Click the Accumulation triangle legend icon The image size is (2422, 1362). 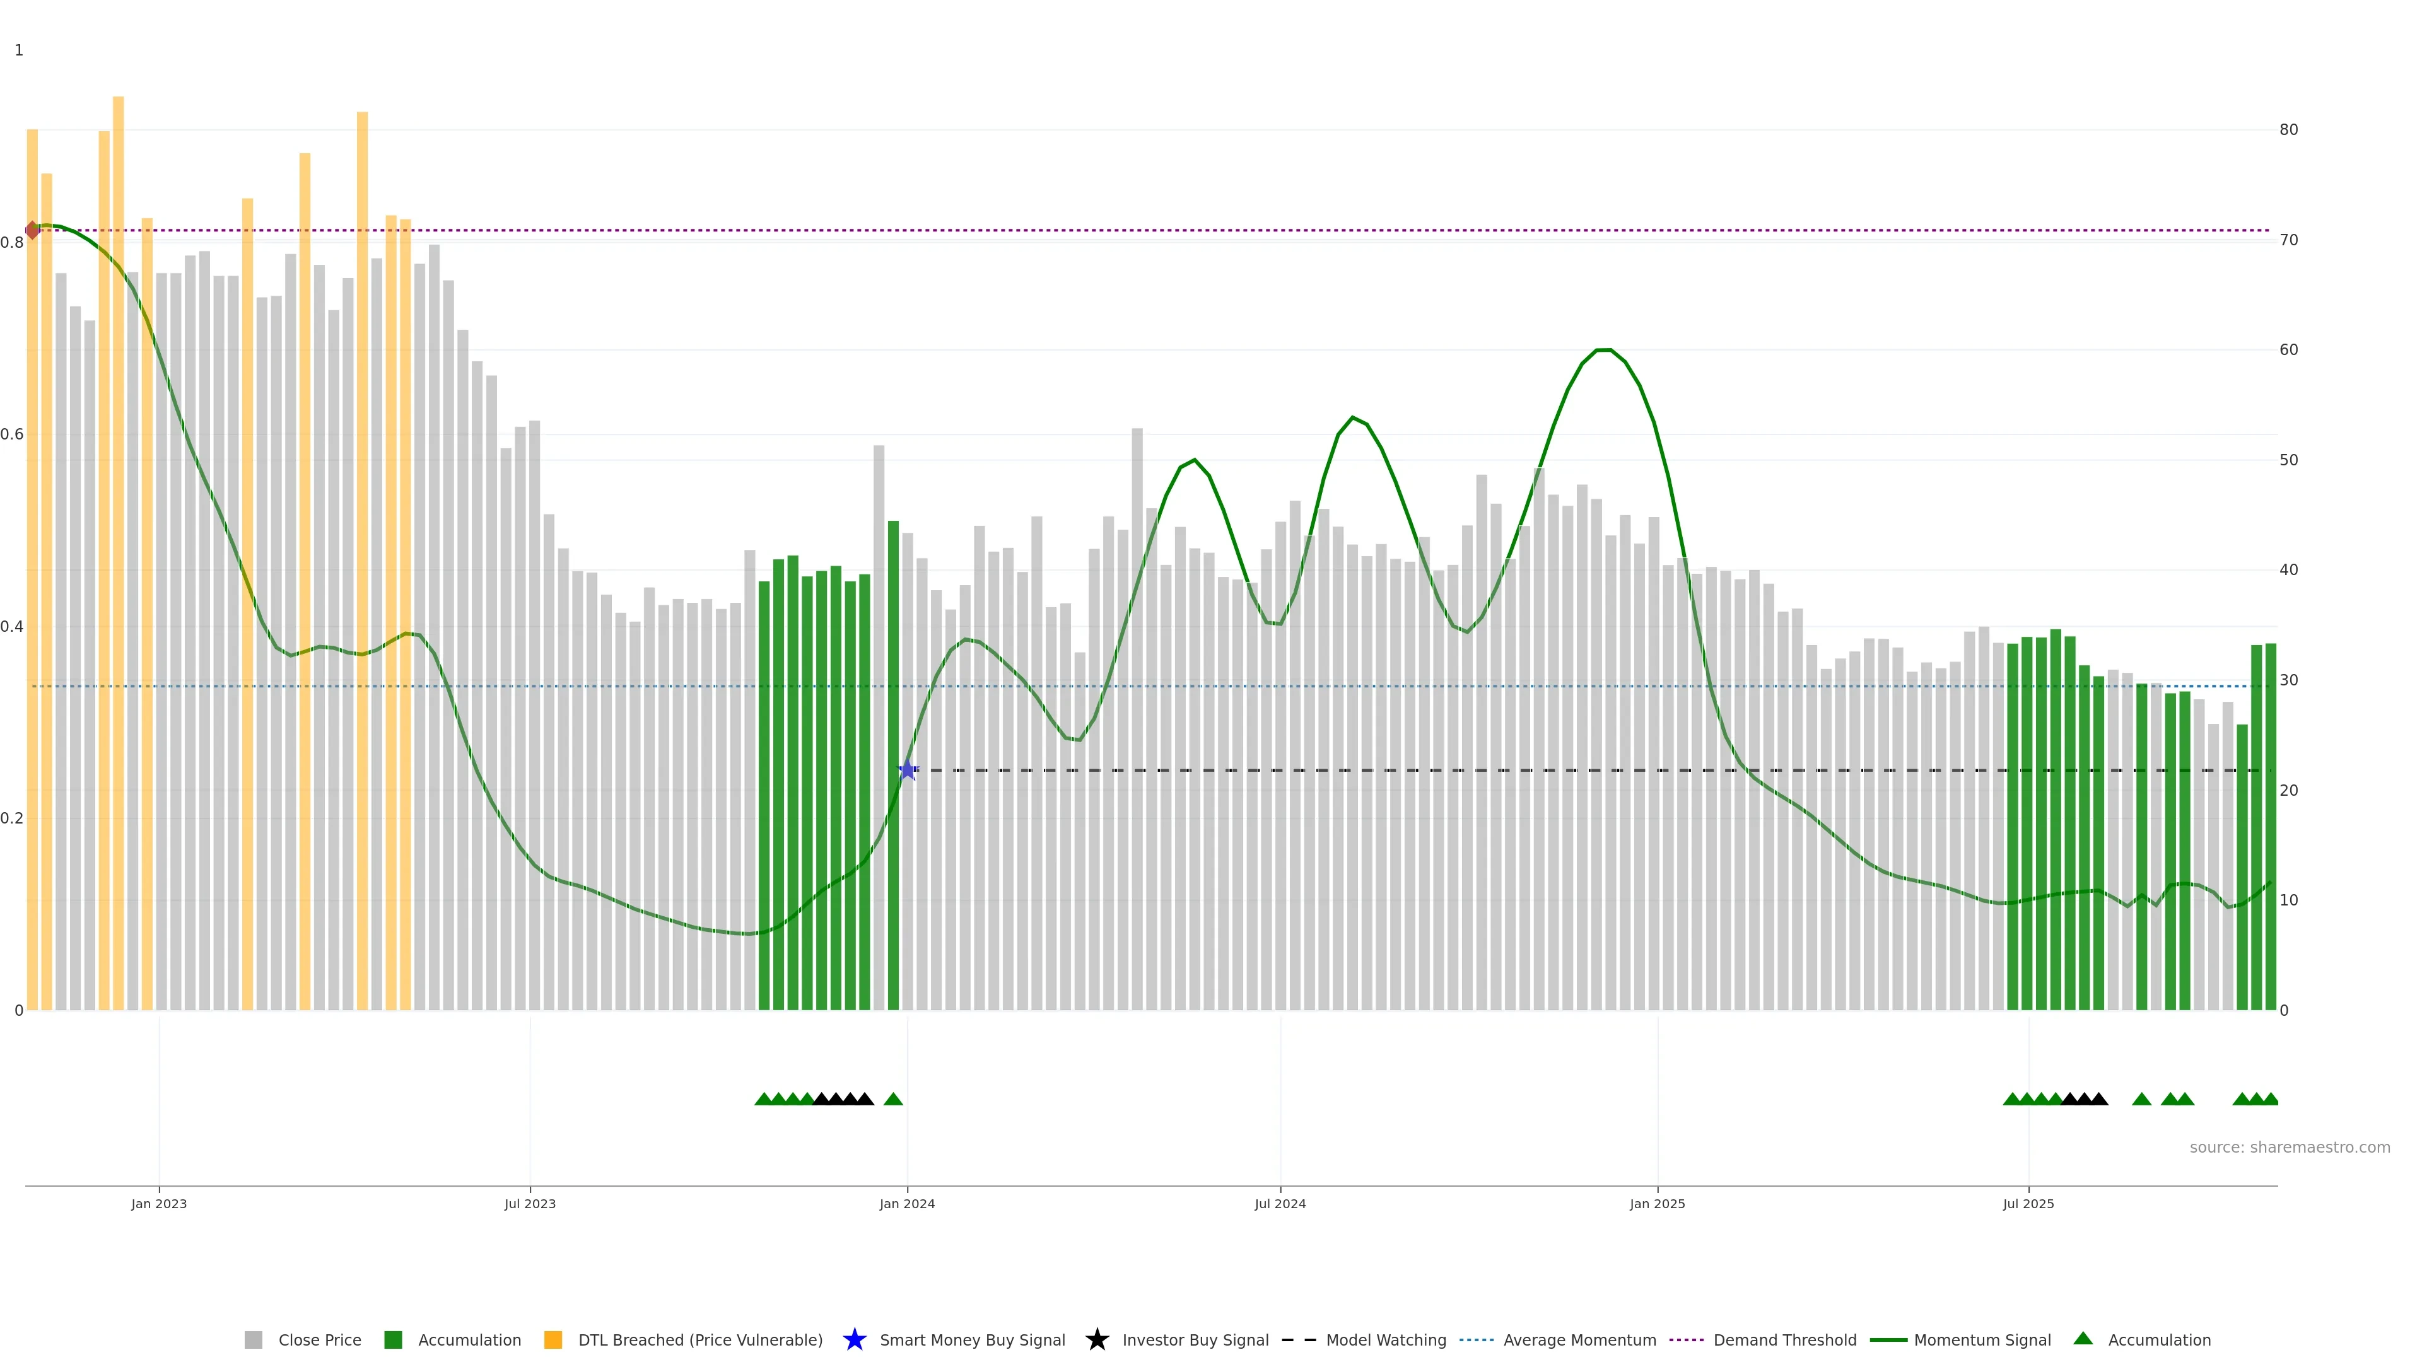(x=2083, y=1339)
